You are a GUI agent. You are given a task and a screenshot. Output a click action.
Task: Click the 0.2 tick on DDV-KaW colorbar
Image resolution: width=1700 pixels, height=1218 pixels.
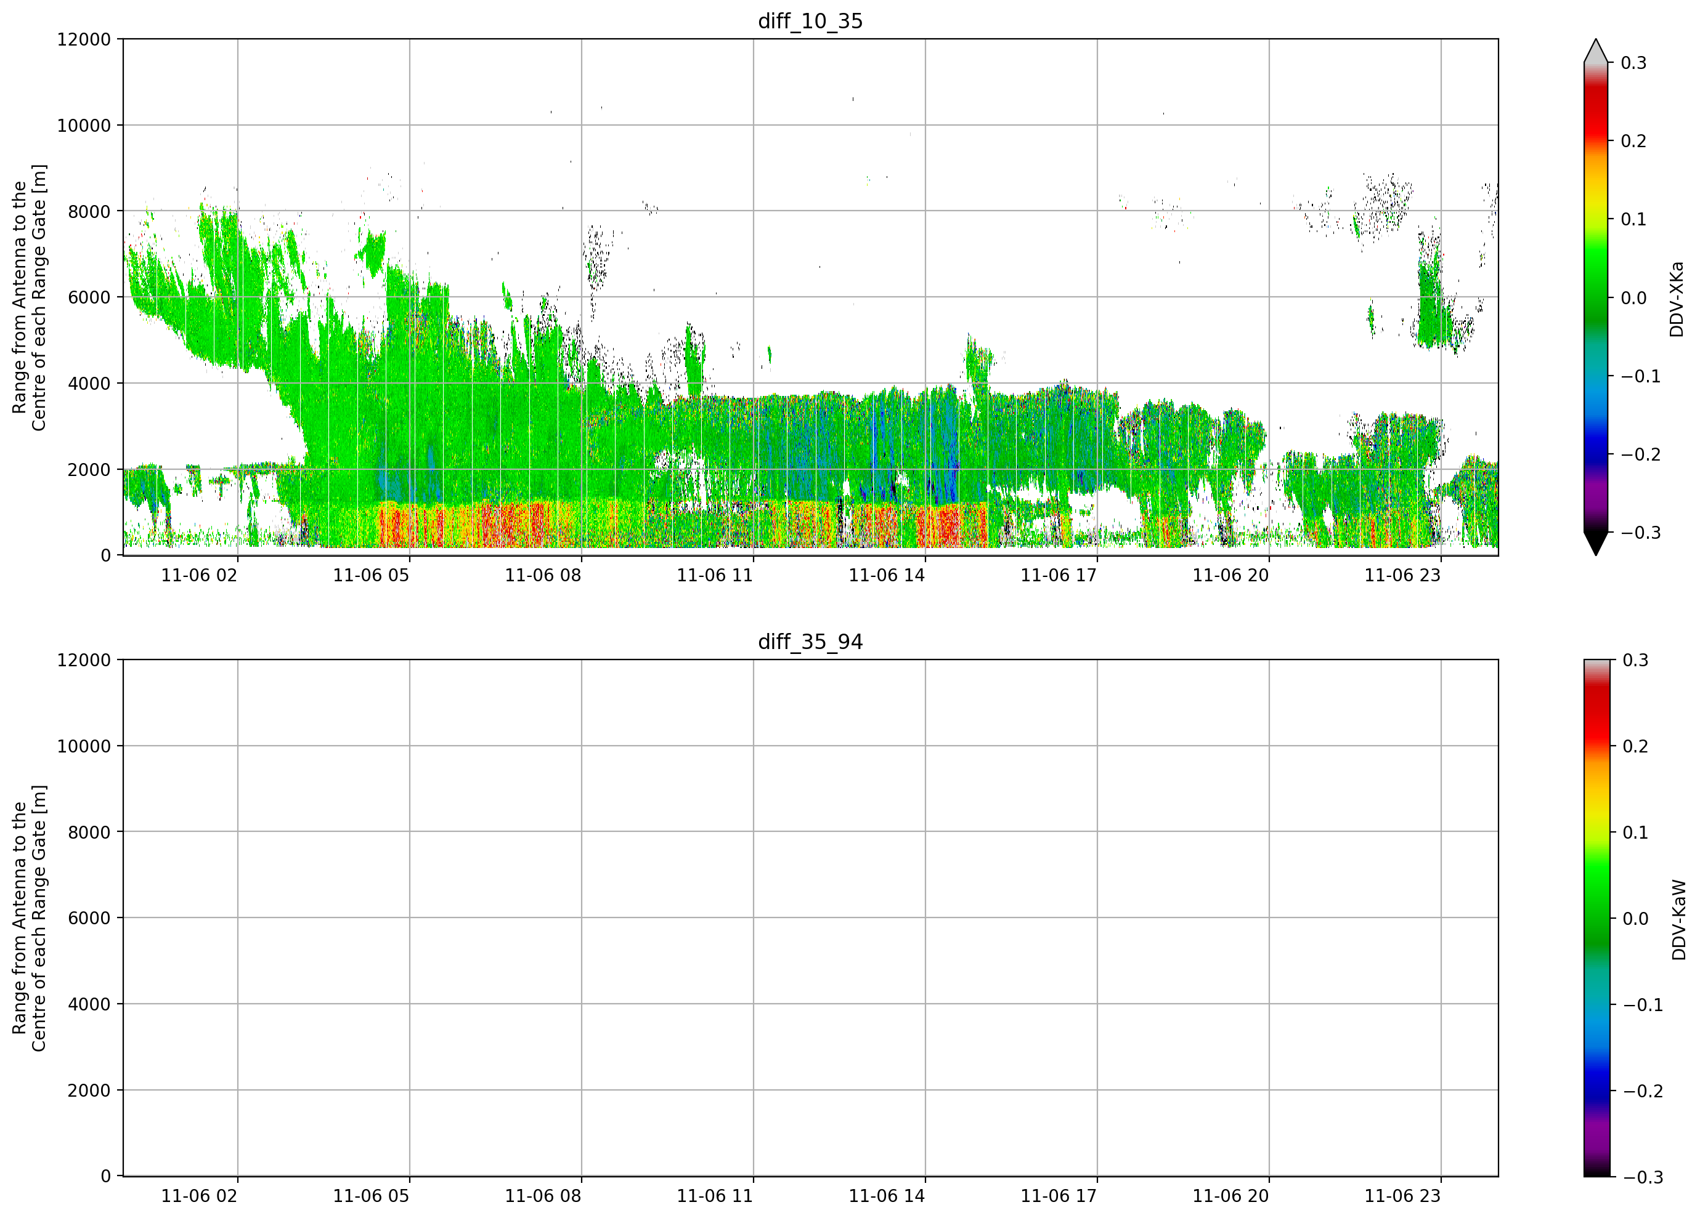point(1635,746)
